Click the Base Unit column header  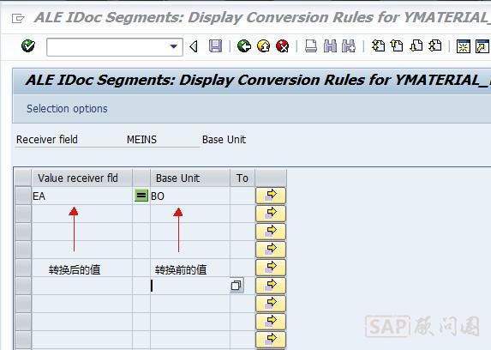point(190,178)
